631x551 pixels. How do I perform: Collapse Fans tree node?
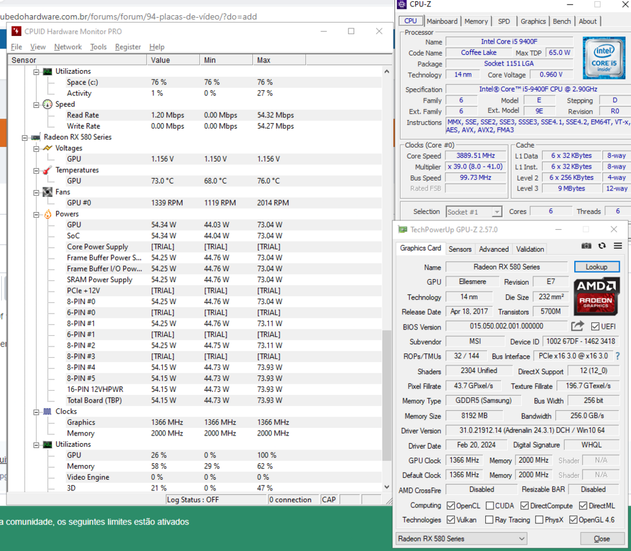(36, 193)
